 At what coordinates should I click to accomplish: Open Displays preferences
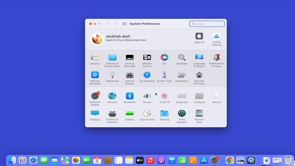pos(95,115)
